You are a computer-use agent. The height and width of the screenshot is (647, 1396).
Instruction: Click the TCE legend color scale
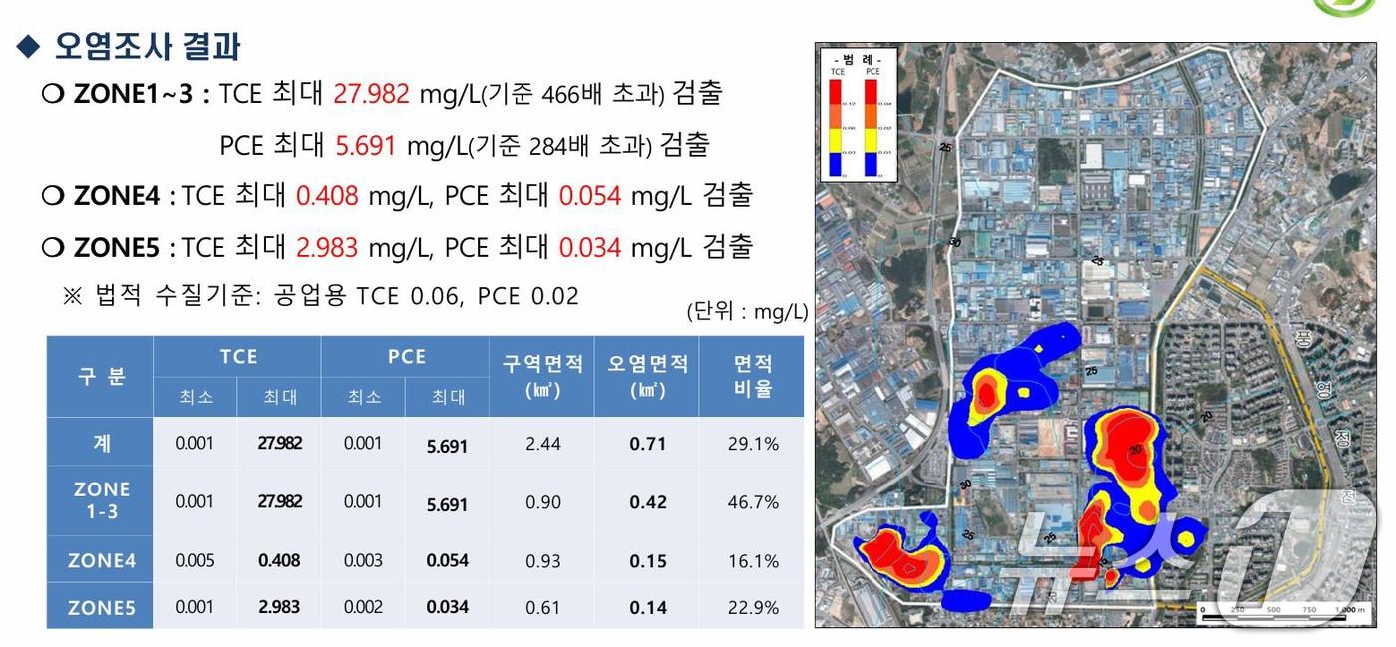click(834, 129)
